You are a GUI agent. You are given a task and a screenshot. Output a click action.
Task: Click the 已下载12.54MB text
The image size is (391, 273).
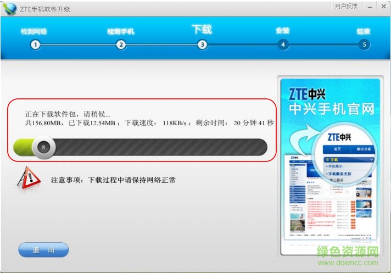pyautogui.click(x=92, y=123)
